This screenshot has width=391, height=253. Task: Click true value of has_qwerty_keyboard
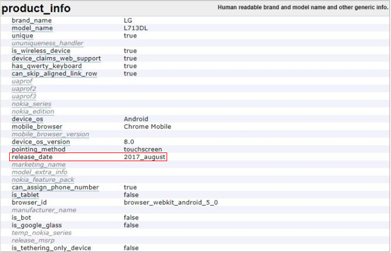point(130,66)
